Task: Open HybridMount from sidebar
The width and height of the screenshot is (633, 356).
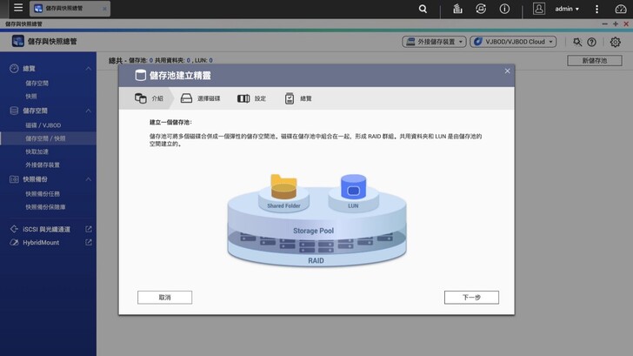Action: click(x=41, y=243)
